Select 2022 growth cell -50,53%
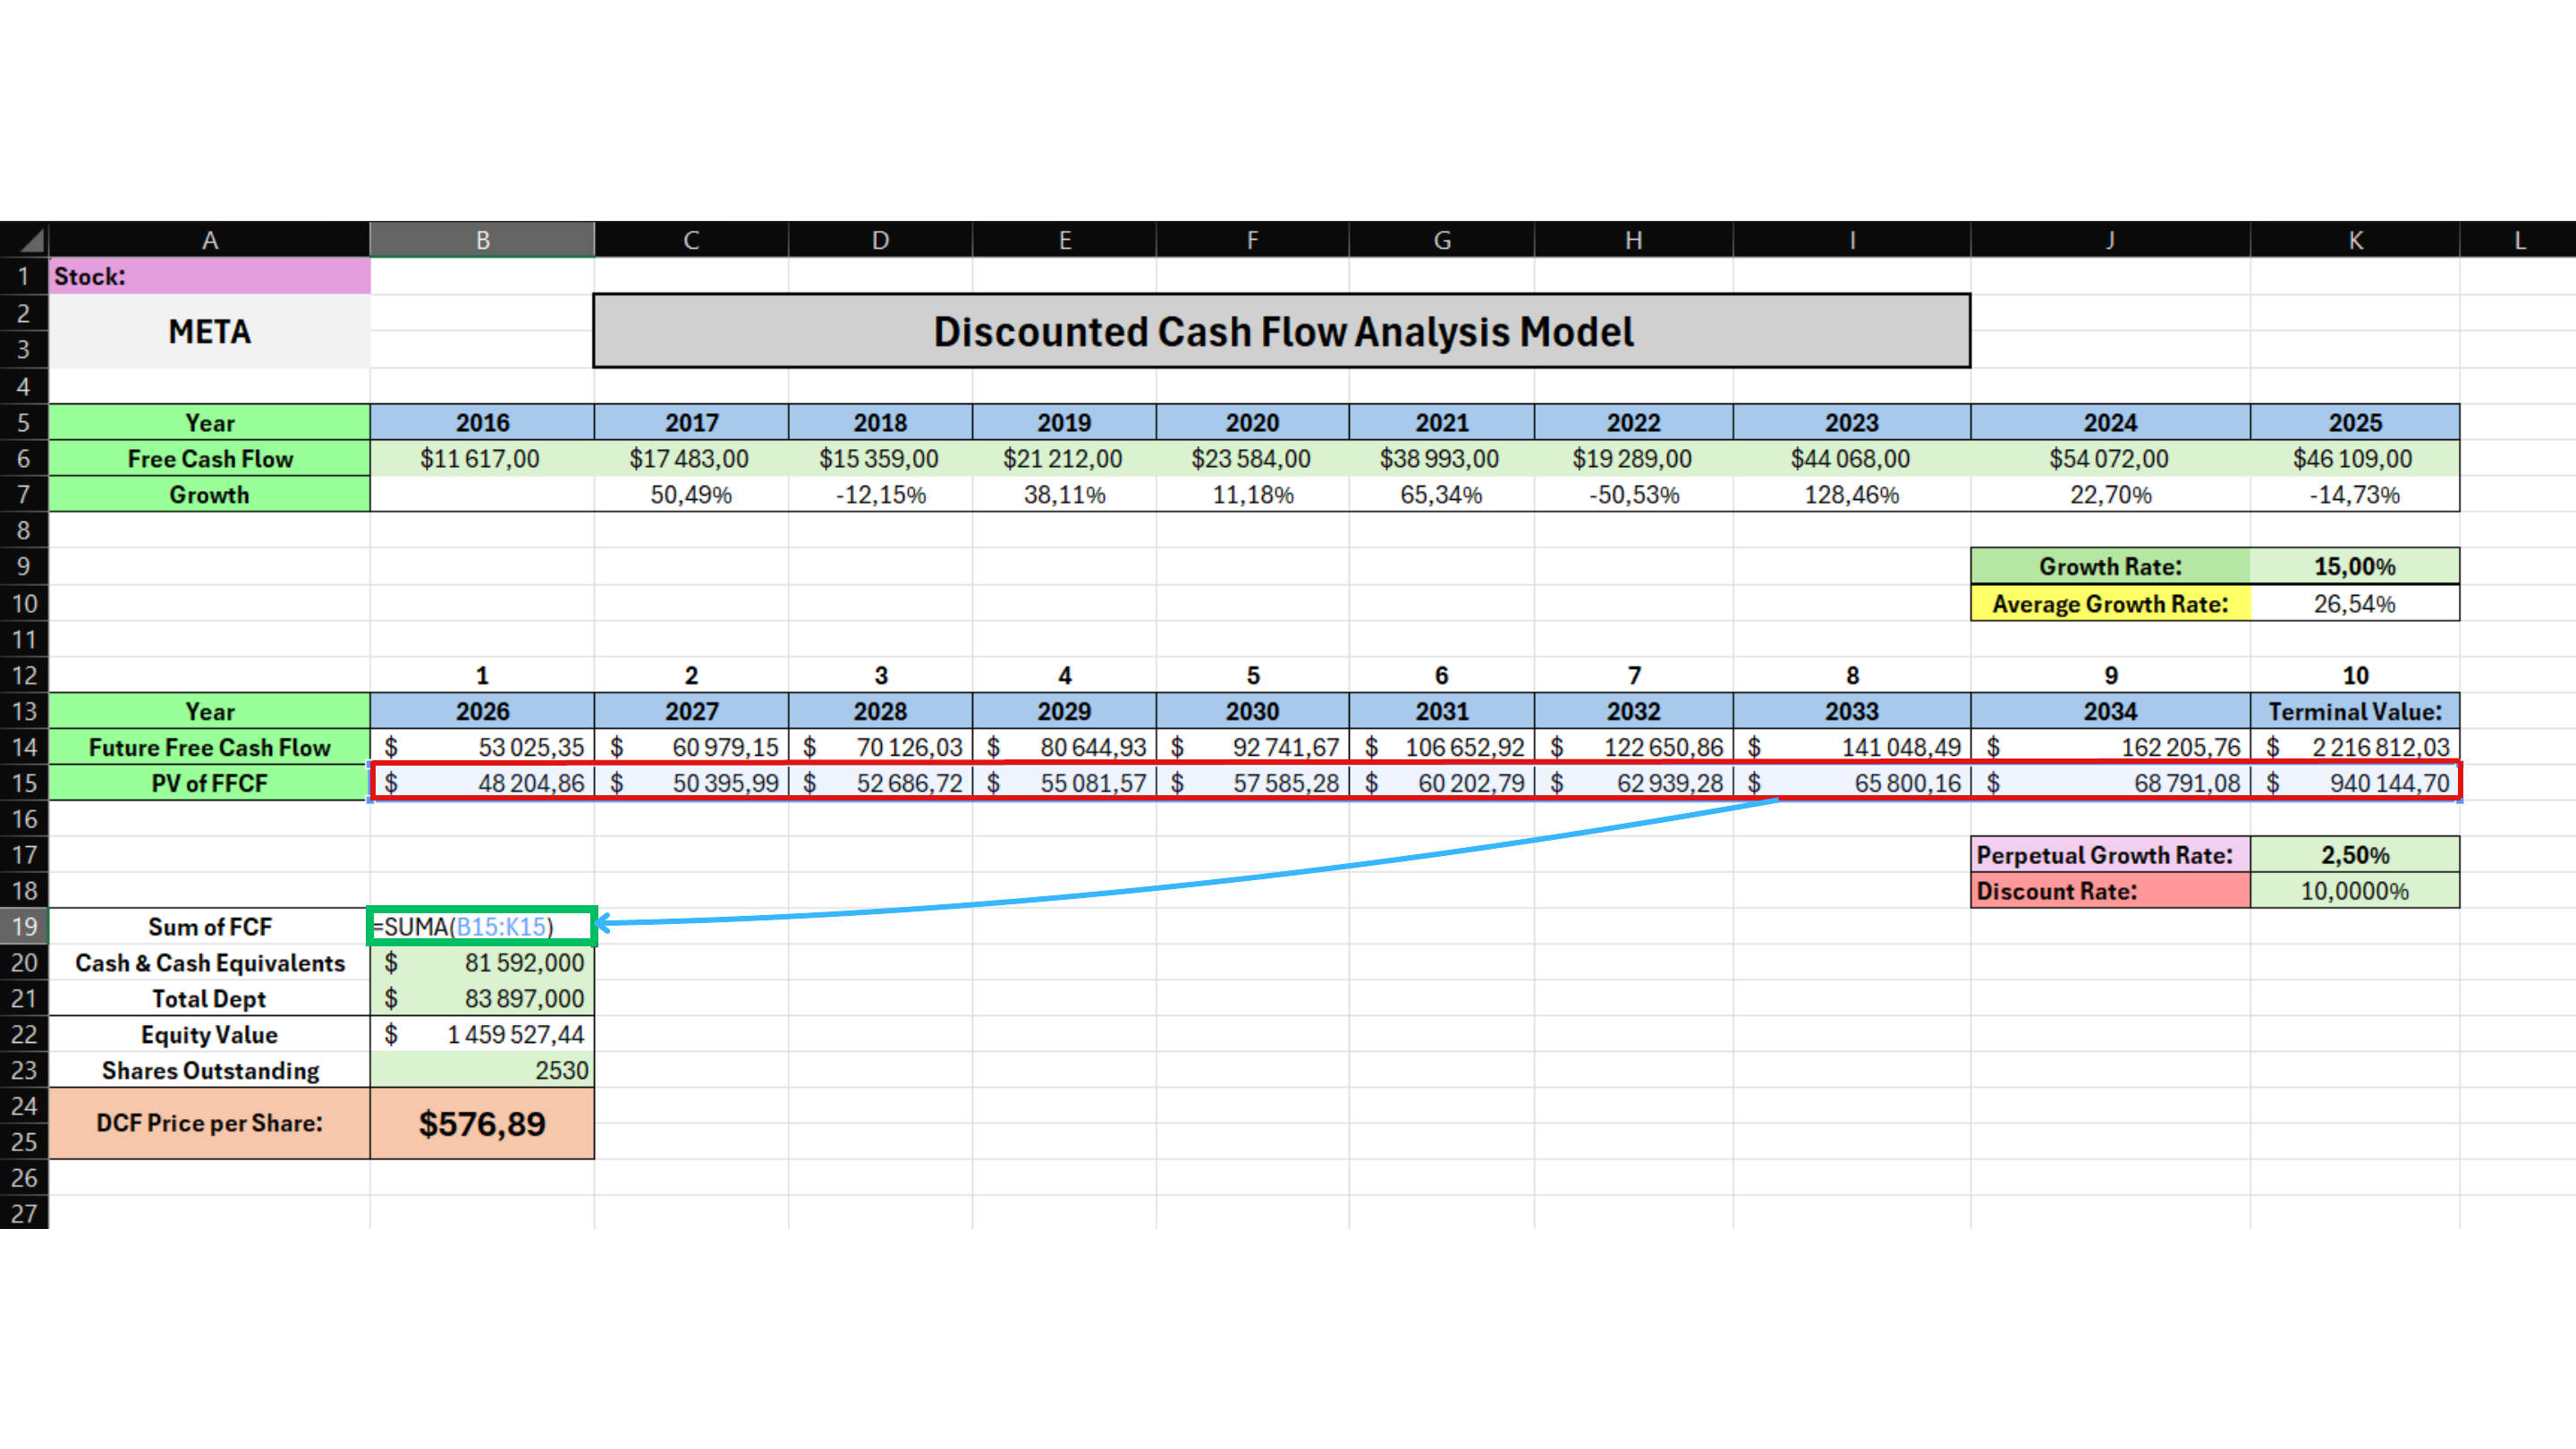Image resolution: width=2576 pixels, height=1449 pixels. click(x=1634, y=494)
